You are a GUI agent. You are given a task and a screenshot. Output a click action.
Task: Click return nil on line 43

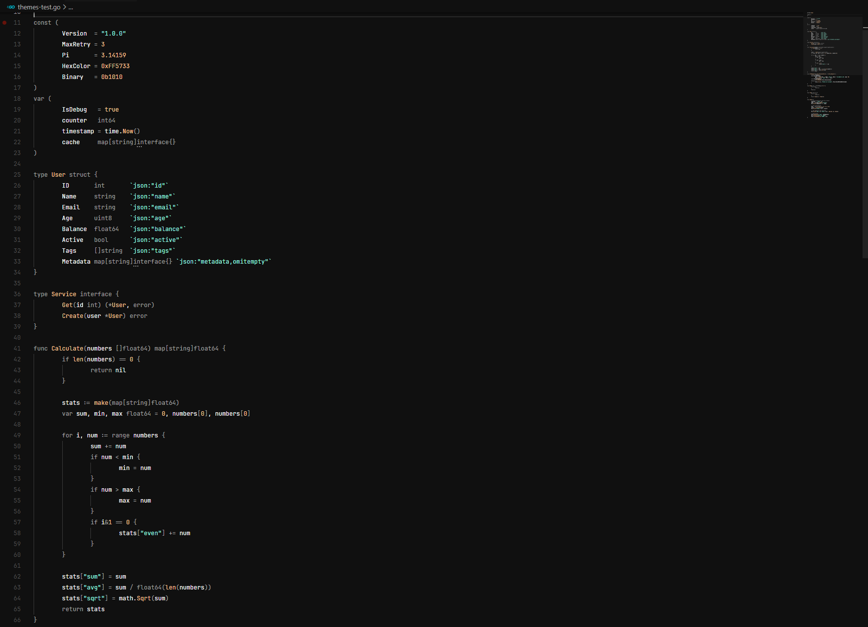108,370
